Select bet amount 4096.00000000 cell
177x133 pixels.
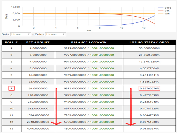tap(38, 129)
